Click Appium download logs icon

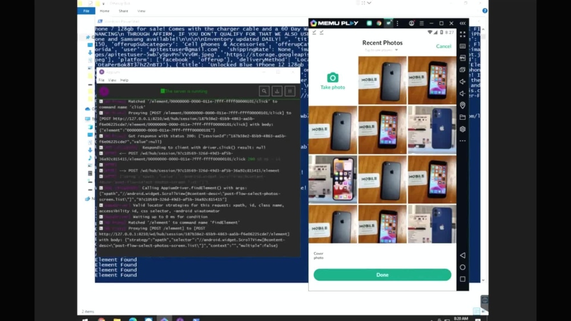[x=277, y=91]
